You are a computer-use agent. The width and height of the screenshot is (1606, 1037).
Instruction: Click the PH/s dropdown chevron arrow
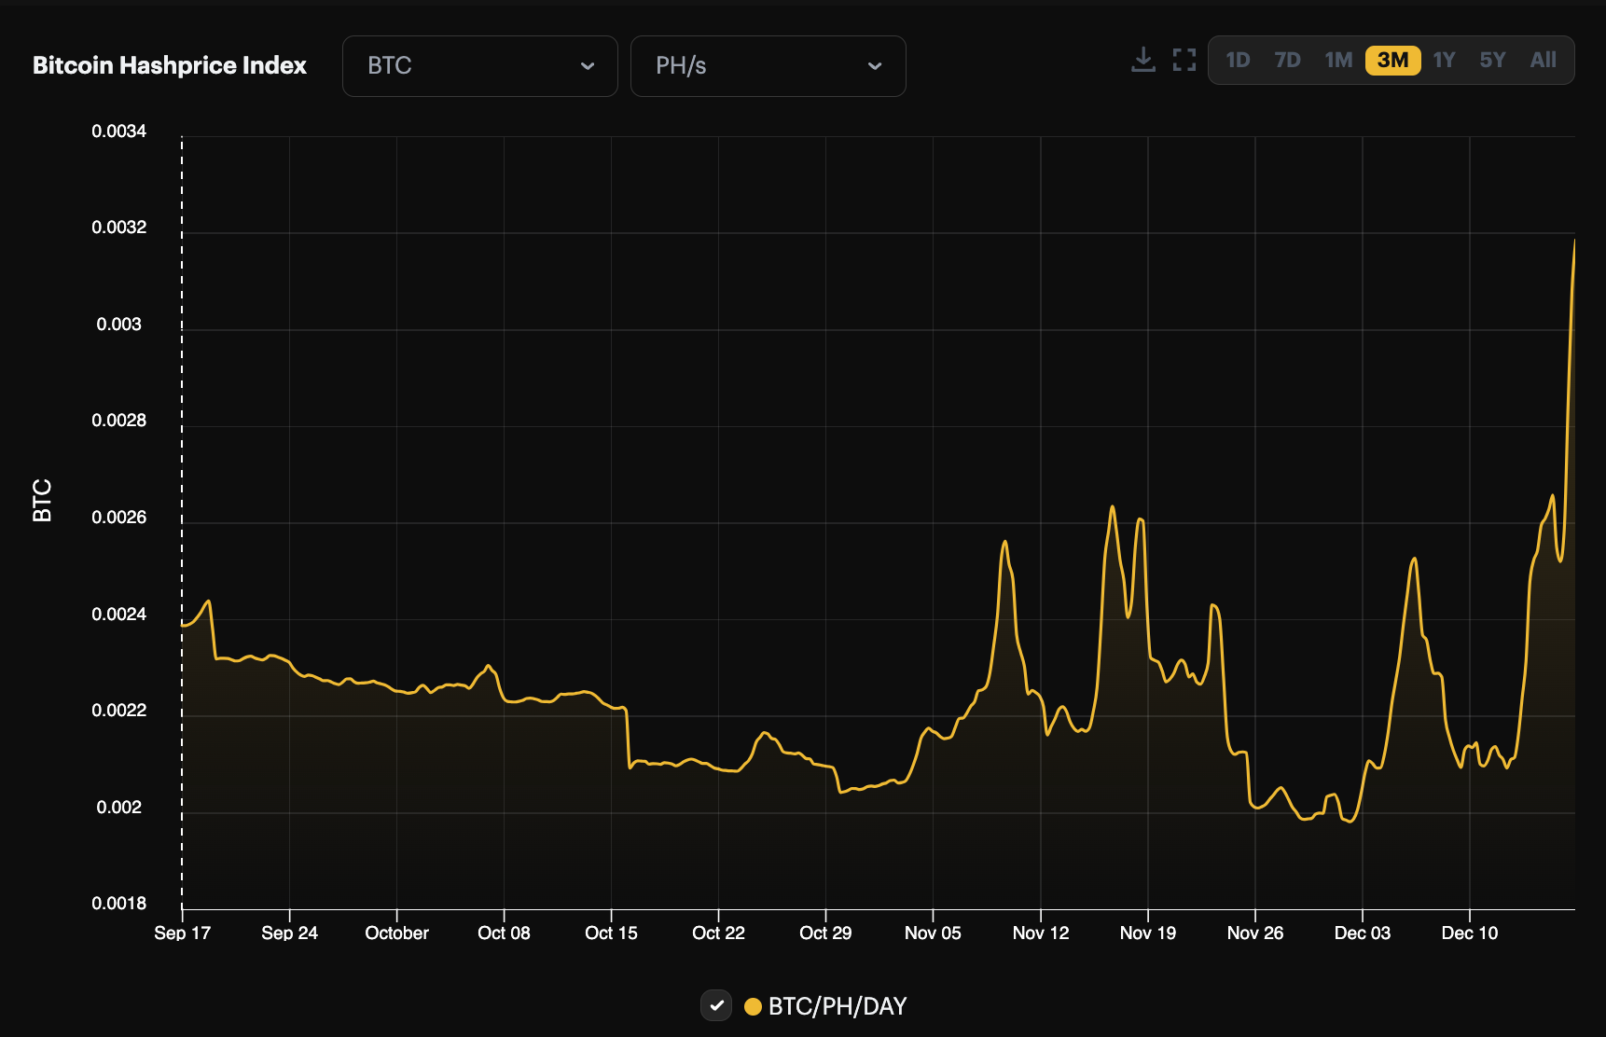[x=875, y=66]
